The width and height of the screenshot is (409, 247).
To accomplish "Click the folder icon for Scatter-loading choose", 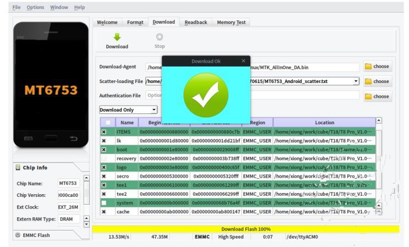I will (368, 81).
